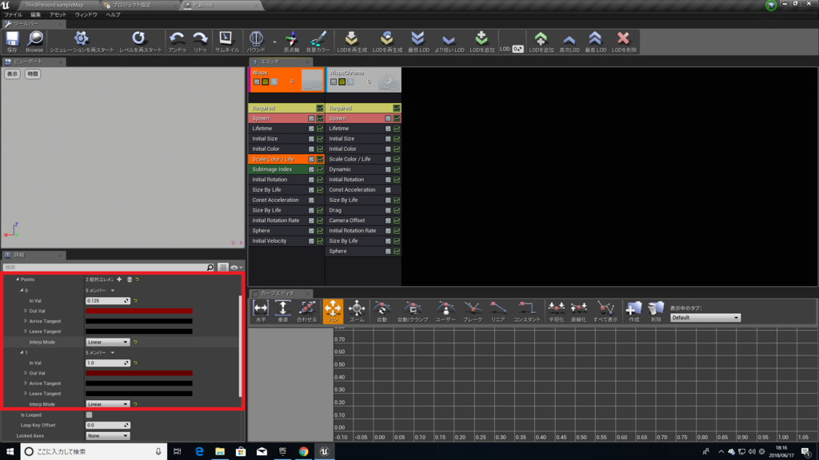Screen dimensions: 819x460
Task: Click the 削除 (Delete tab) icon
Action: pos(656,311)
